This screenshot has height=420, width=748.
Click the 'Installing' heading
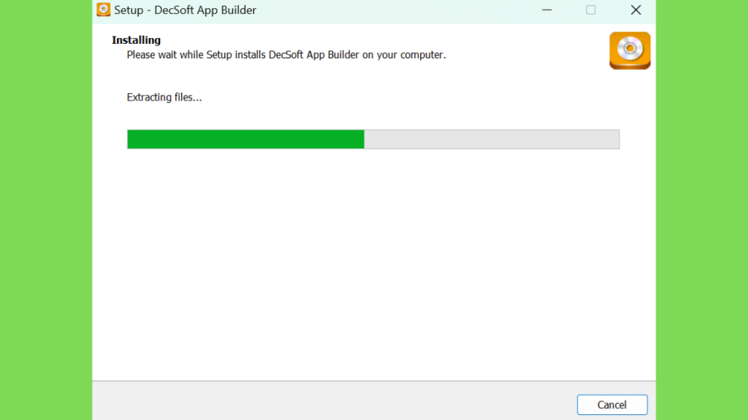(136, 40)
